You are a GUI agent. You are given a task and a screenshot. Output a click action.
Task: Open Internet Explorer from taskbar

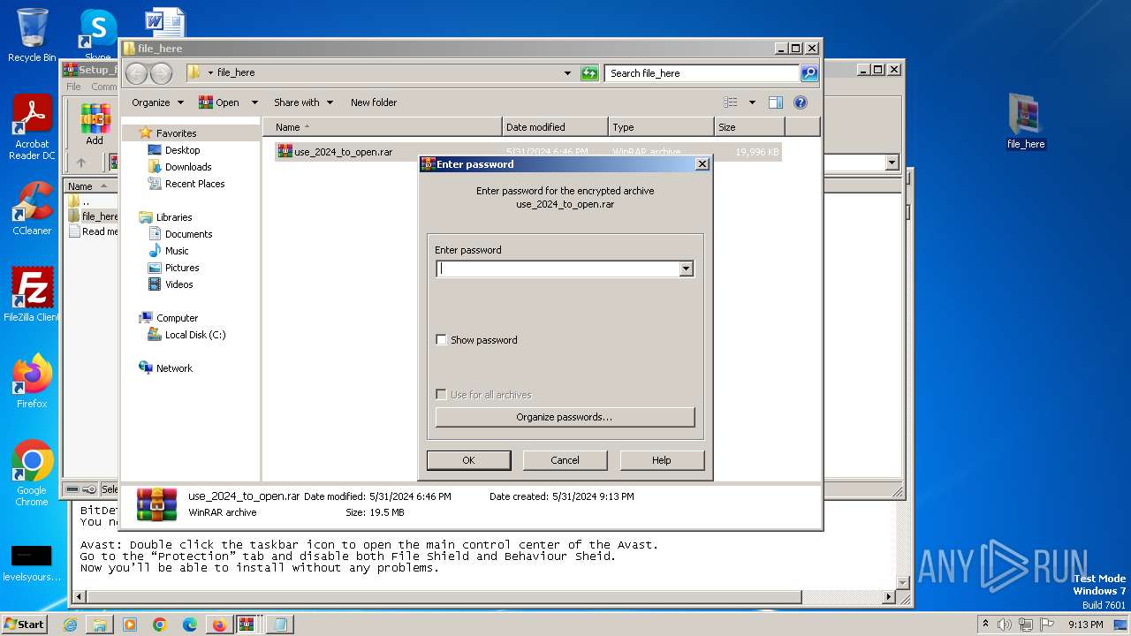pos(70,625)
